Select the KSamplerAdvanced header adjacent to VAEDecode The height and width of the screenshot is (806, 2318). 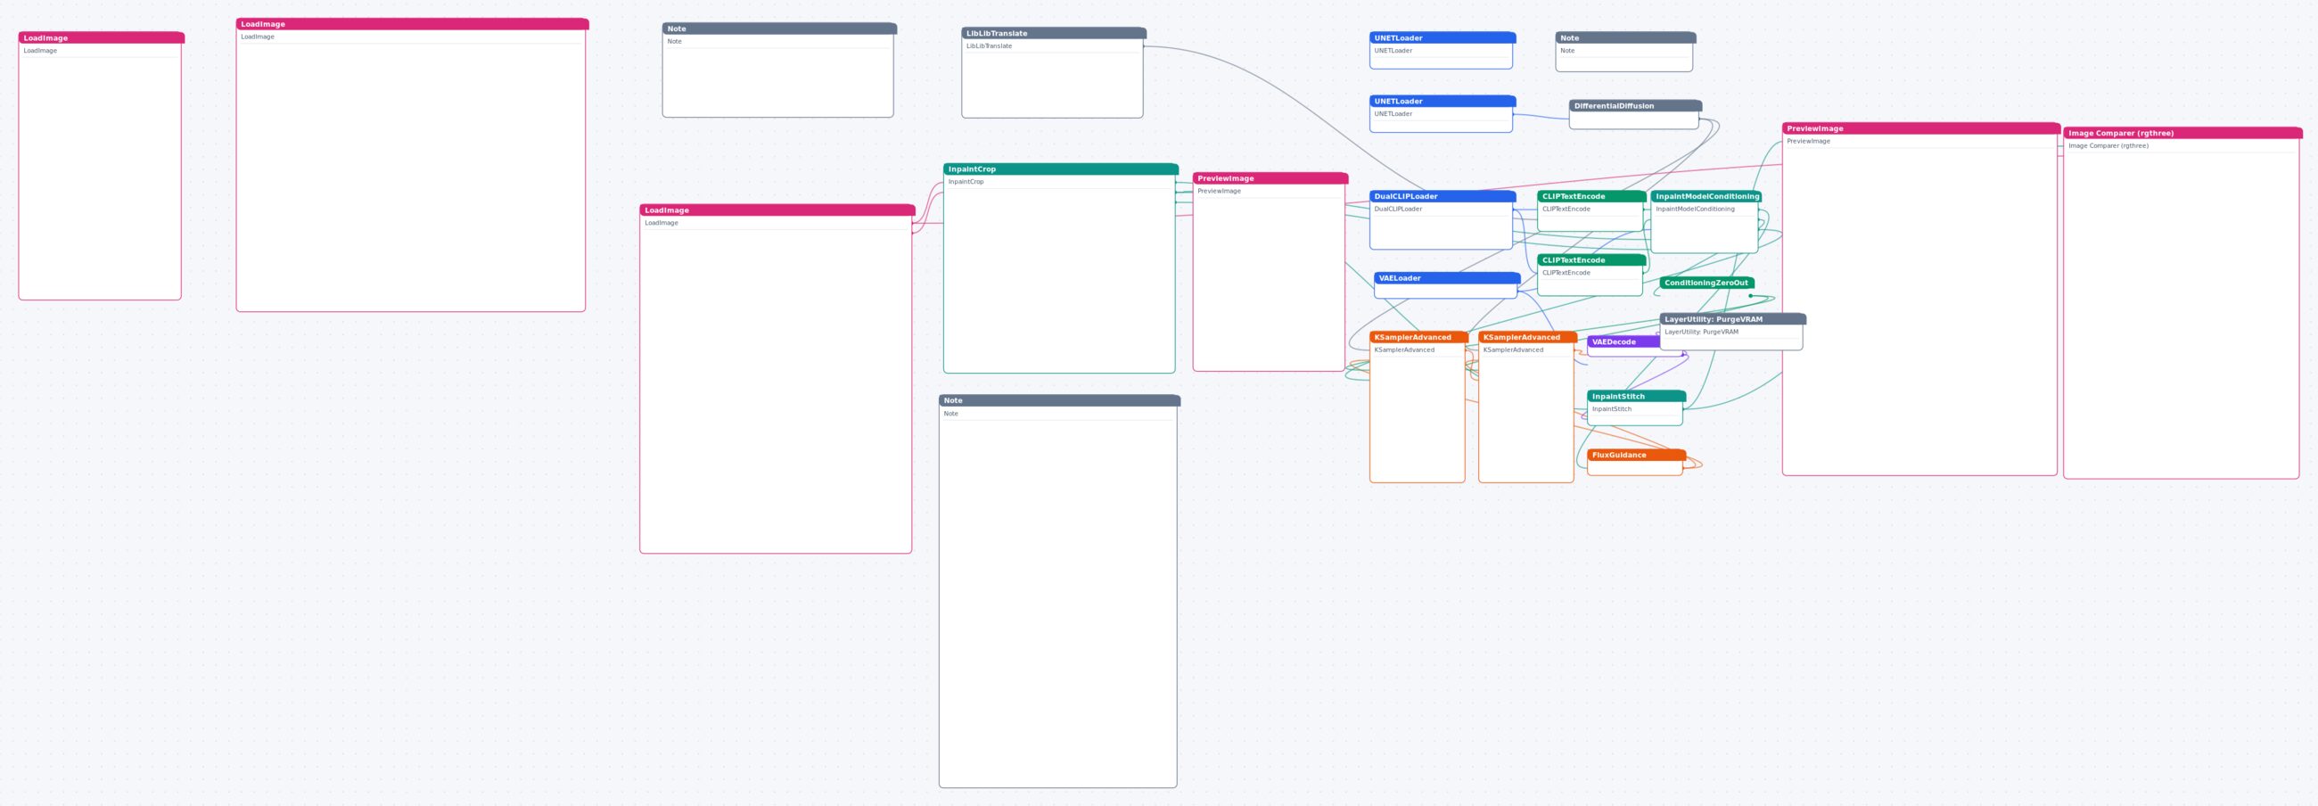click(x=1527, y=337)
